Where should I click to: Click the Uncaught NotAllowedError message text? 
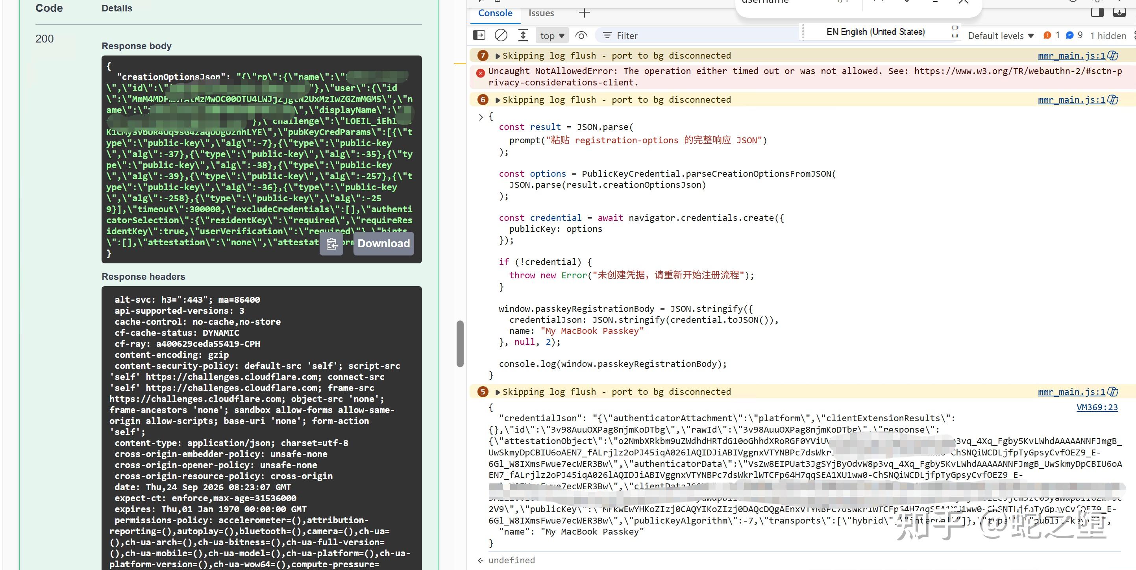(x=805, y=77)
